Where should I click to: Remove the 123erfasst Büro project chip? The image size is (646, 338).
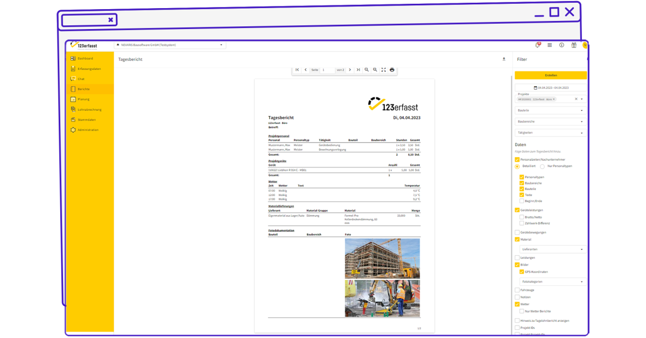554,99
